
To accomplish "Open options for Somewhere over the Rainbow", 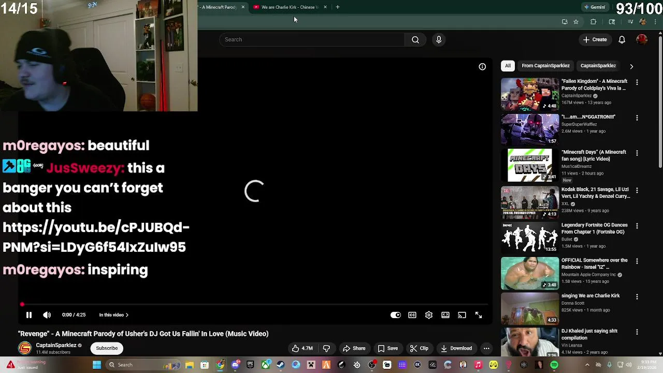I will coord(637,261).
